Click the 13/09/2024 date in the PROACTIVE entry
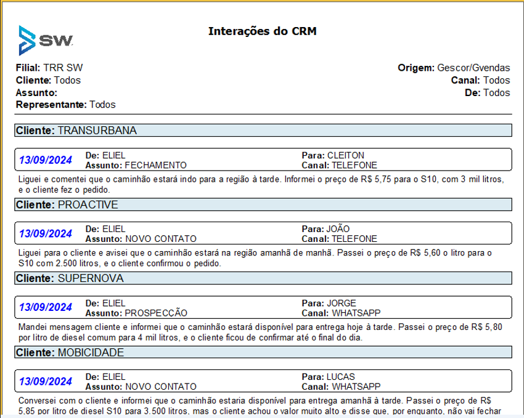Screen dimensions: 524x418 coord(46,233)
